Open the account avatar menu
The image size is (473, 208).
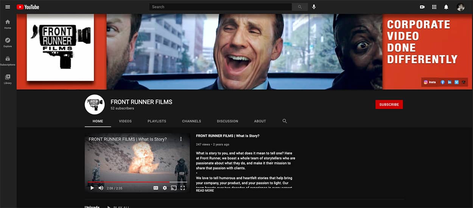tap(461, 7)
